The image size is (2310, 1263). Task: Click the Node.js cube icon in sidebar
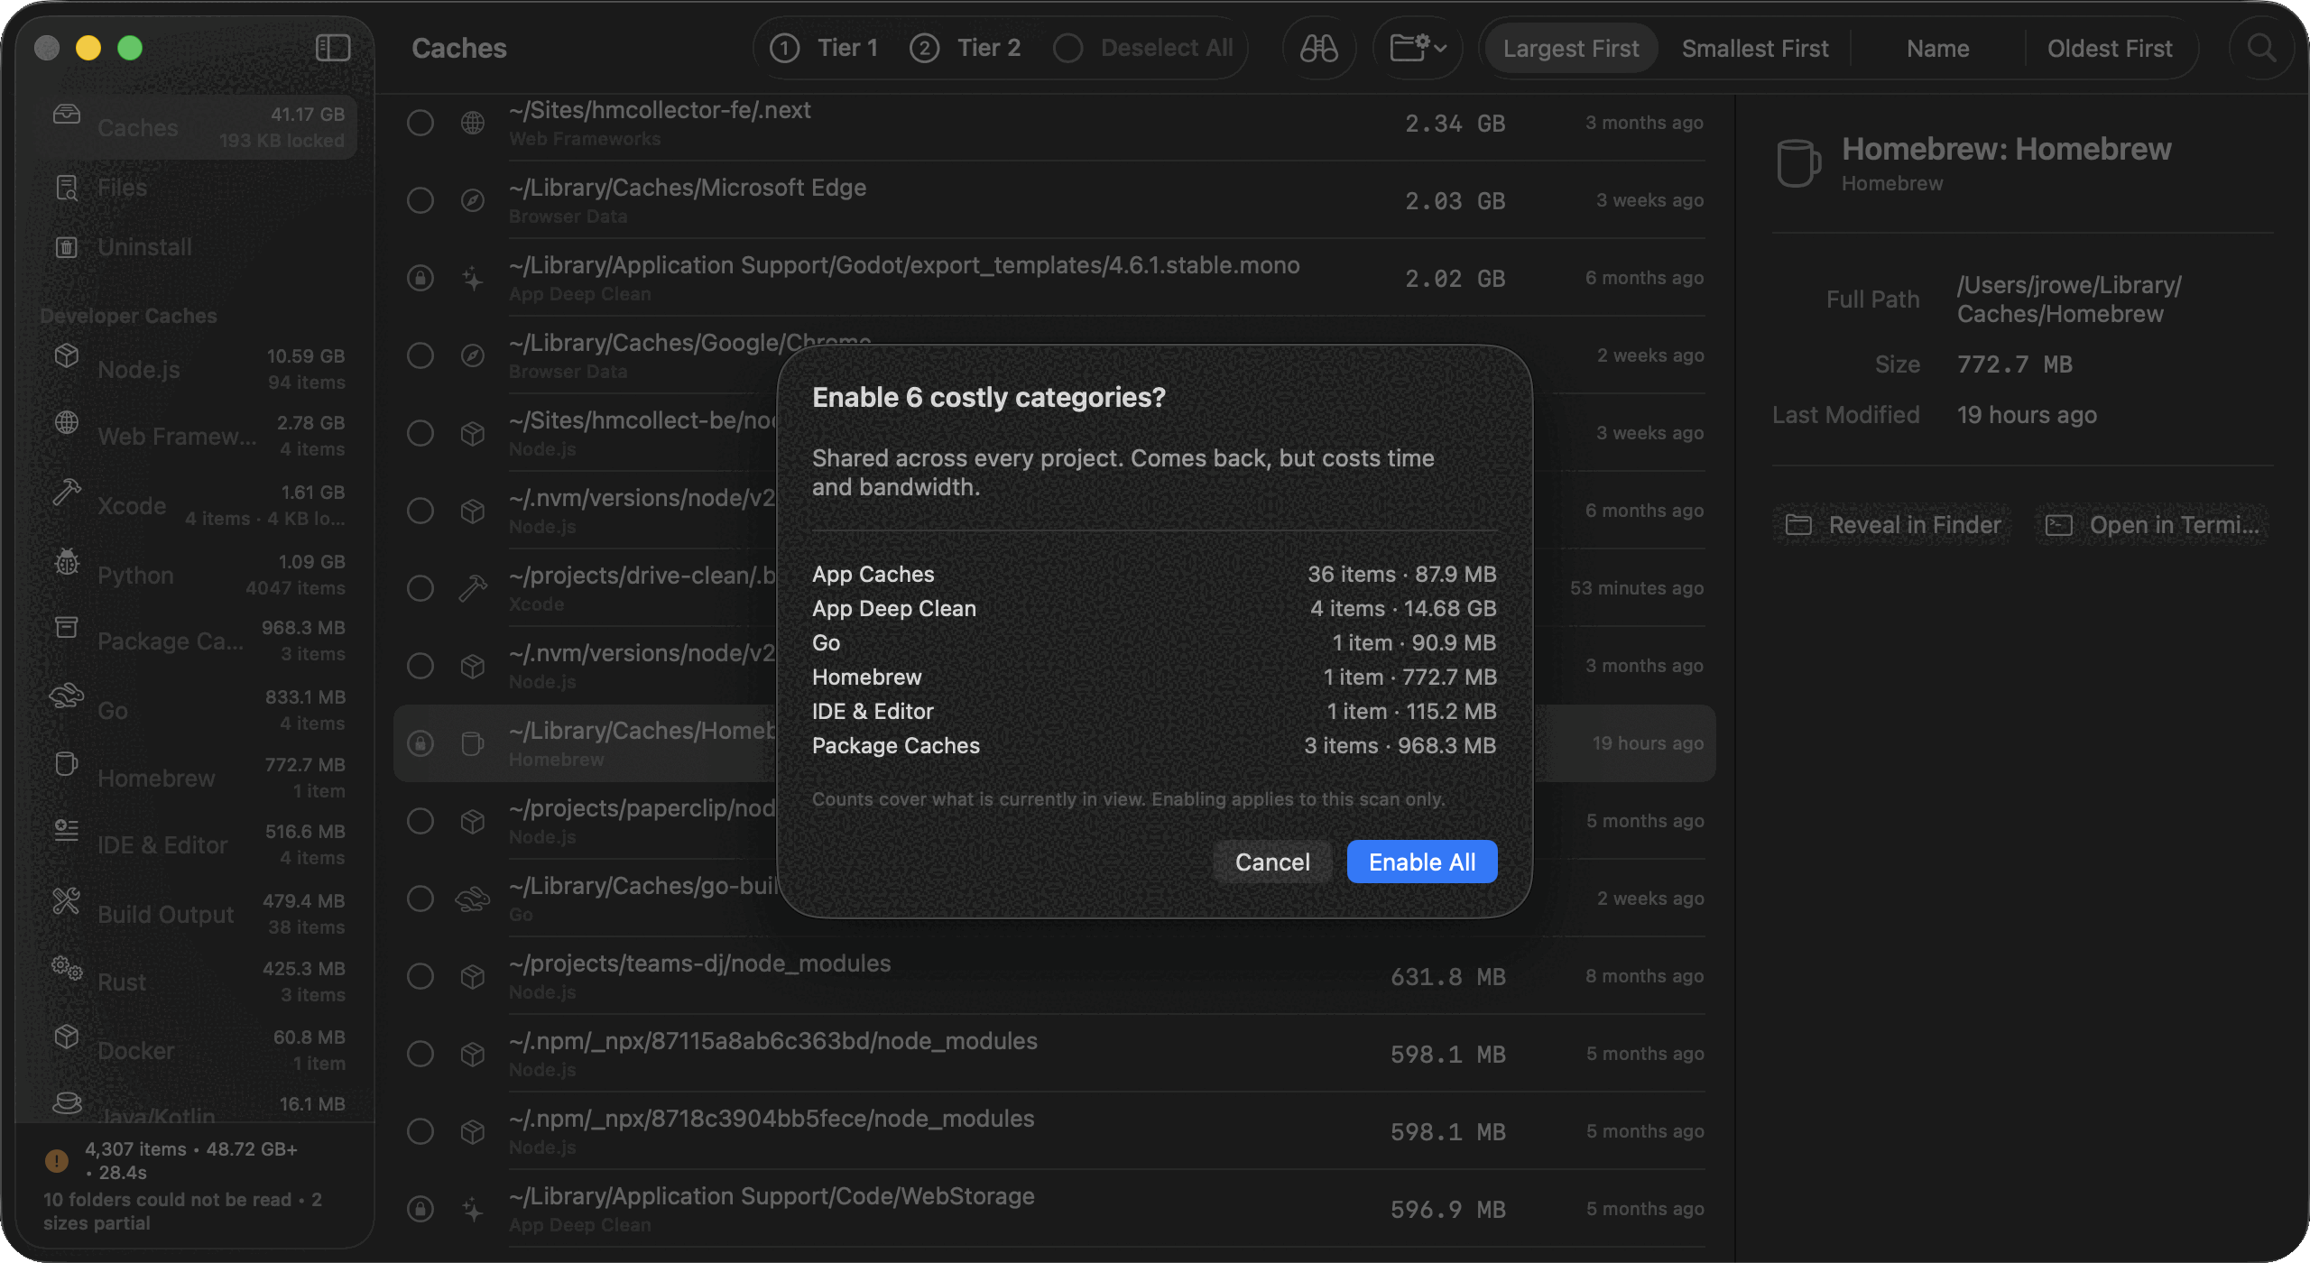tap(67, 355)
